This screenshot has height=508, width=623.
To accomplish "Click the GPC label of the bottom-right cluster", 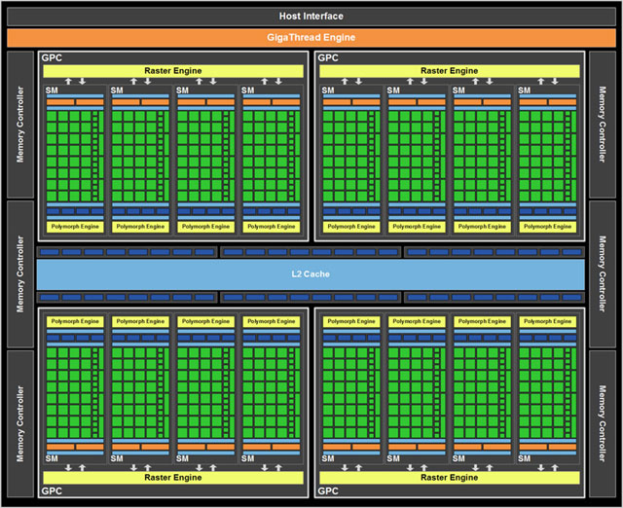I will point(328,490).
